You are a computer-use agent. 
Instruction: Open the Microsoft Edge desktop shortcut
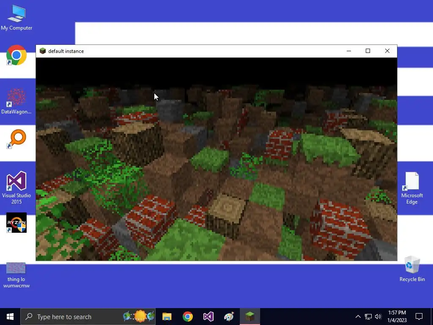[412, 188]
